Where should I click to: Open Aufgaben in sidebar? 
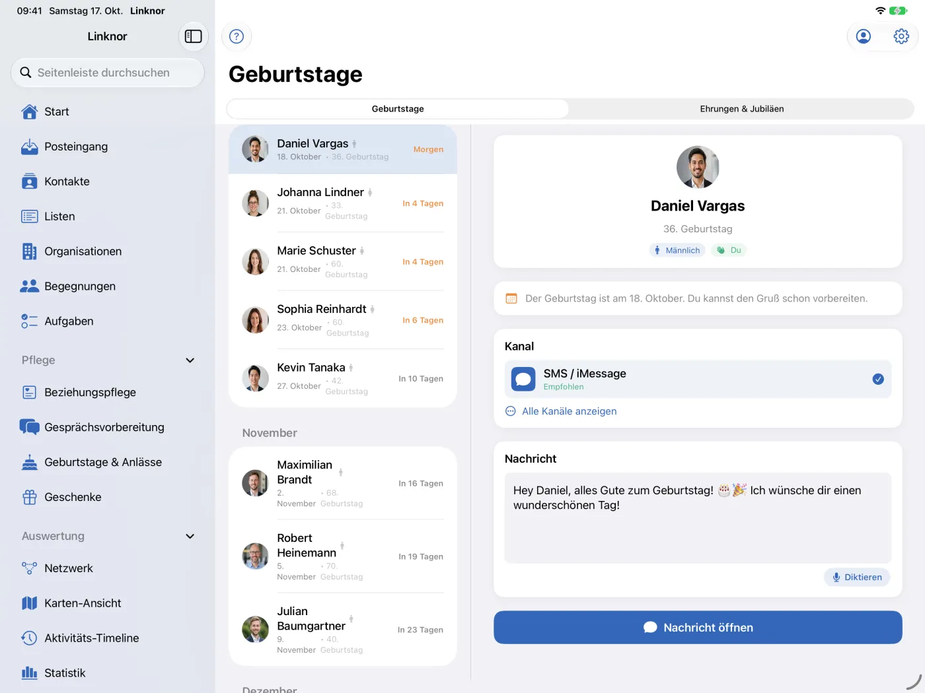pos(108,321)
